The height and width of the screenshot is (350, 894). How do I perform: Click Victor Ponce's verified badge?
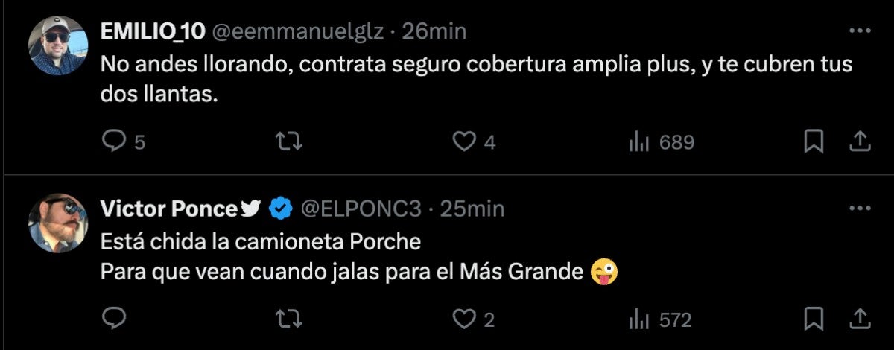pyautogui.click(x=280, y=209)
